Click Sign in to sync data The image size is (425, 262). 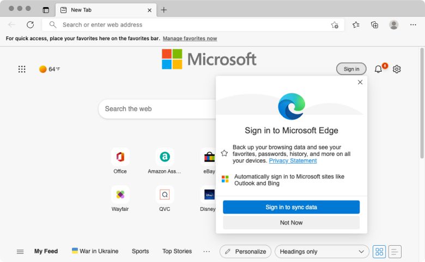[291, 207]
